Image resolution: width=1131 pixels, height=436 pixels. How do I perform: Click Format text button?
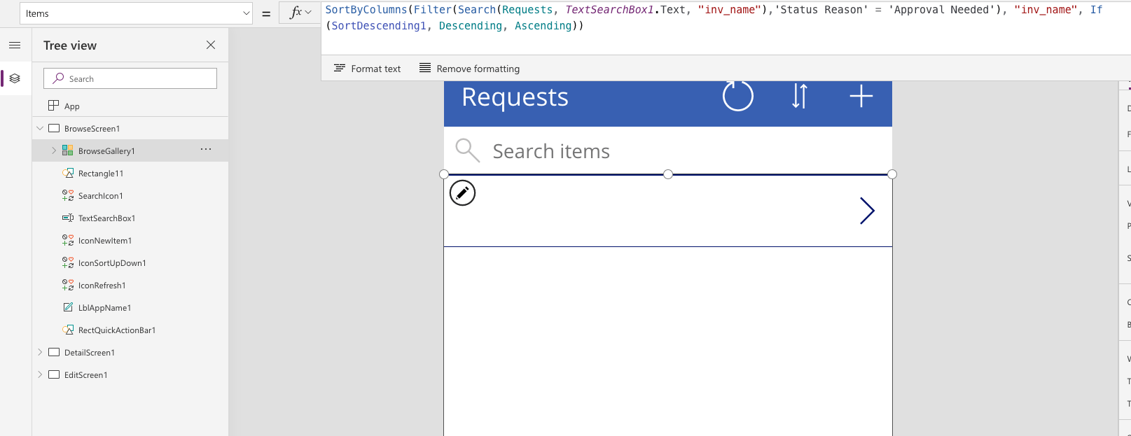click(368, 69)
